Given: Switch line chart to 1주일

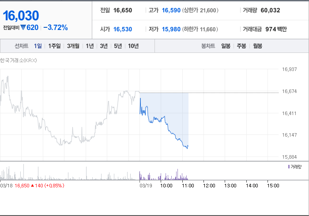Looking at the screenshot, I should point(54,46).
